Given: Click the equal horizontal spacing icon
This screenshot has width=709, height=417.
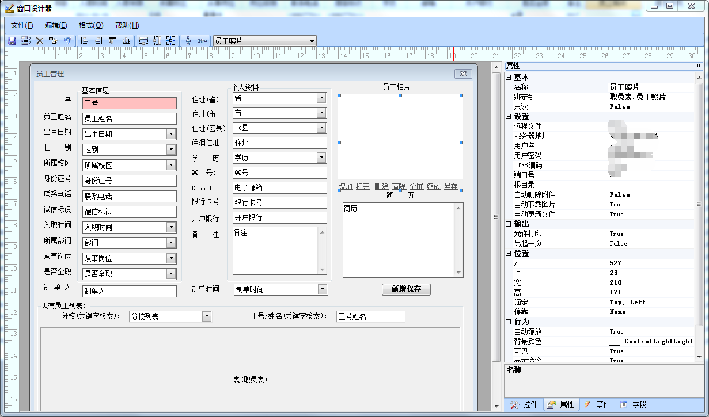Looking at the screenshot, I should coord(202,41).
